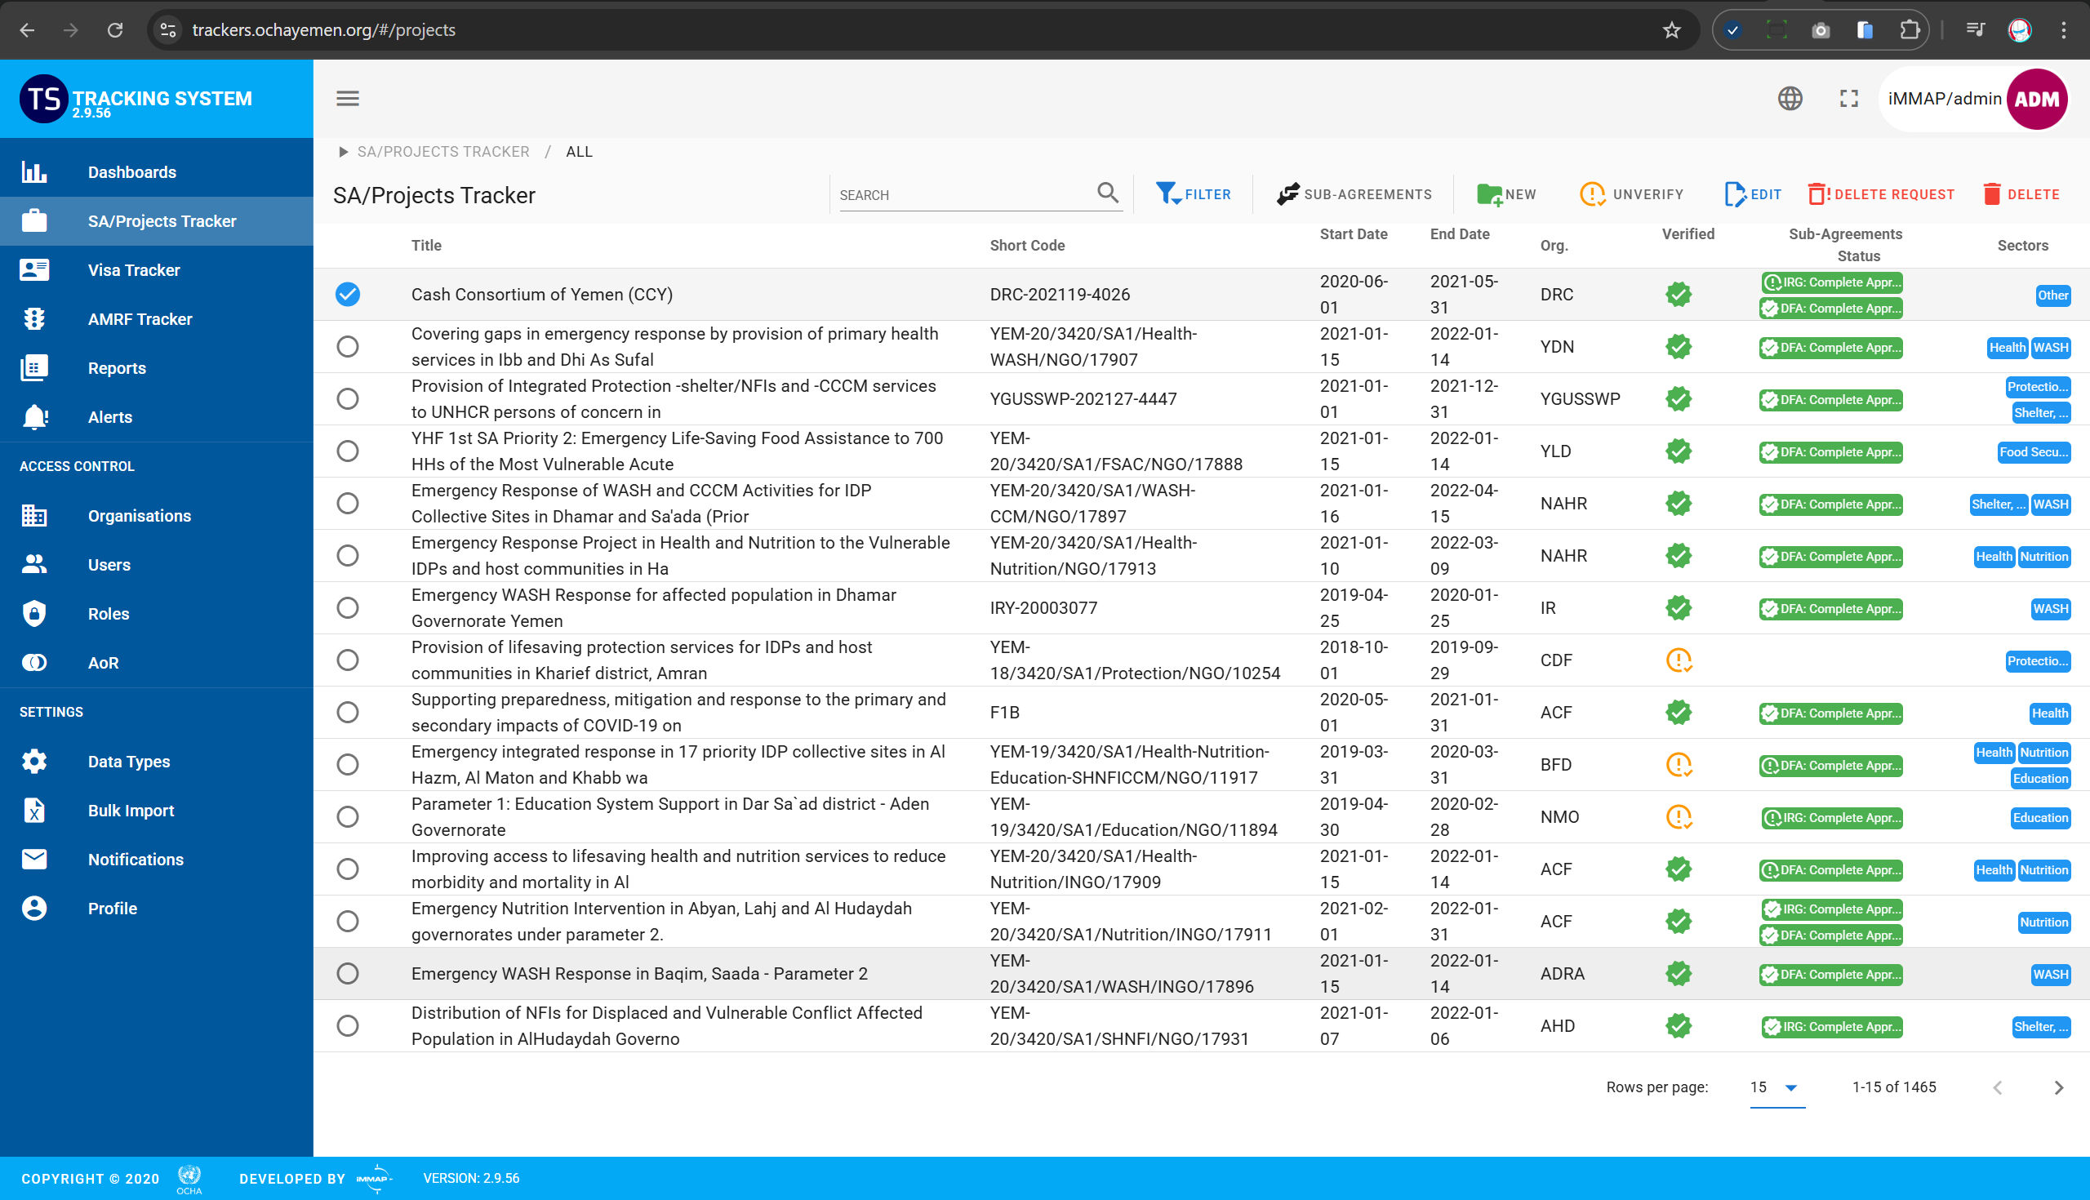Screen dimensions: 2090x1200
Task: Click the WASH sector tag for ADRA
Action: click(2050, 974)
